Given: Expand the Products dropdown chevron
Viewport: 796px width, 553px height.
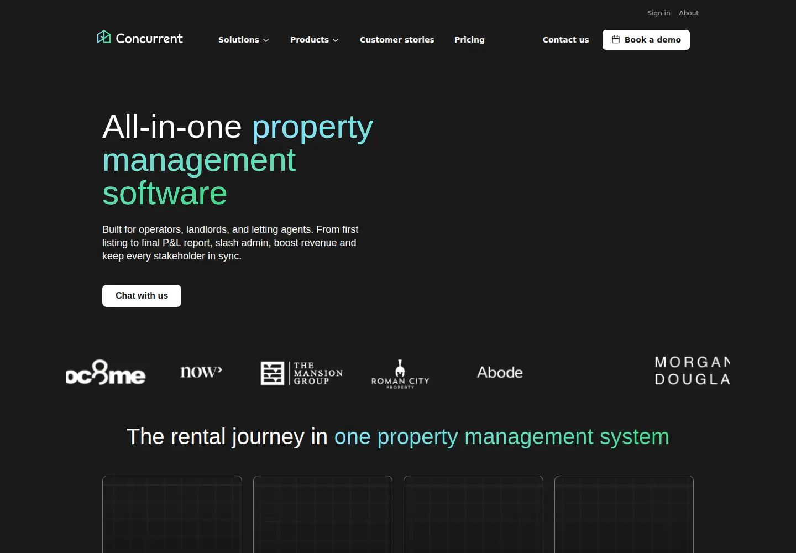Looking at the screenshot, I should coord(336,40).
